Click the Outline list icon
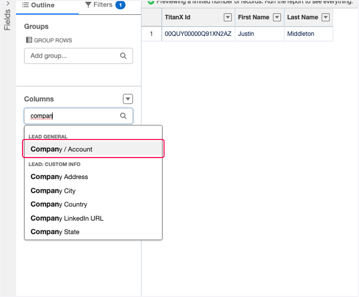Image resolution: width=359 pixels, height=297 pixels. coord(25,5)
